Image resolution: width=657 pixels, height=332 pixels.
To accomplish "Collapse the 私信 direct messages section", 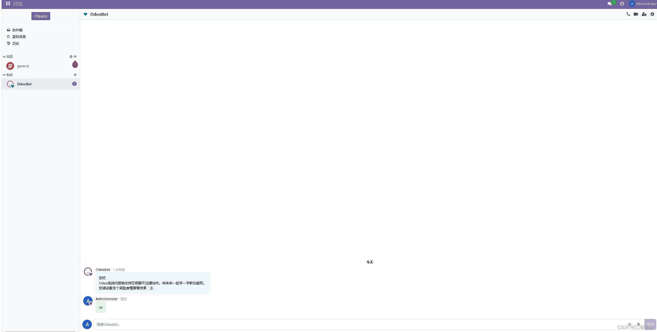I will pyautogui.click(x=8, y=75).
